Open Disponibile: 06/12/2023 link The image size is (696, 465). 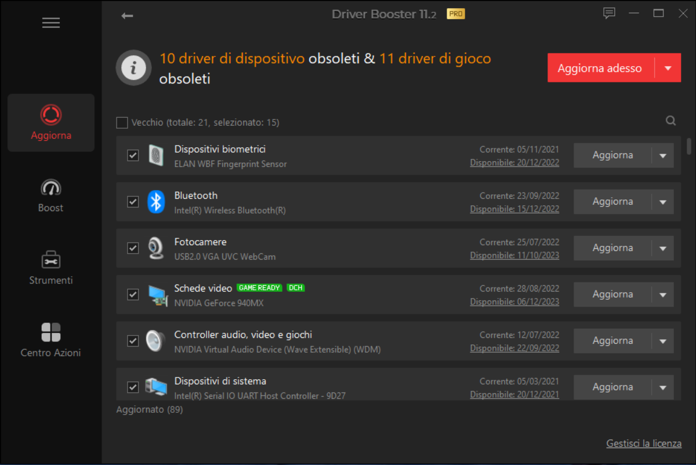pos(514,302)
